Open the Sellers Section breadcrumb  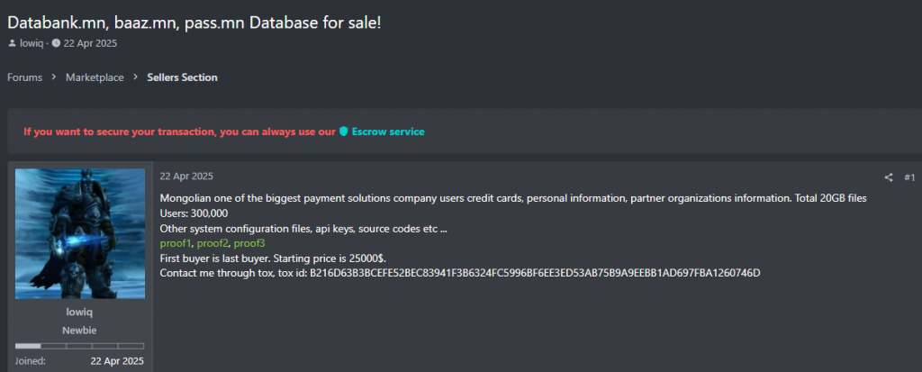[x=182, y=77]
